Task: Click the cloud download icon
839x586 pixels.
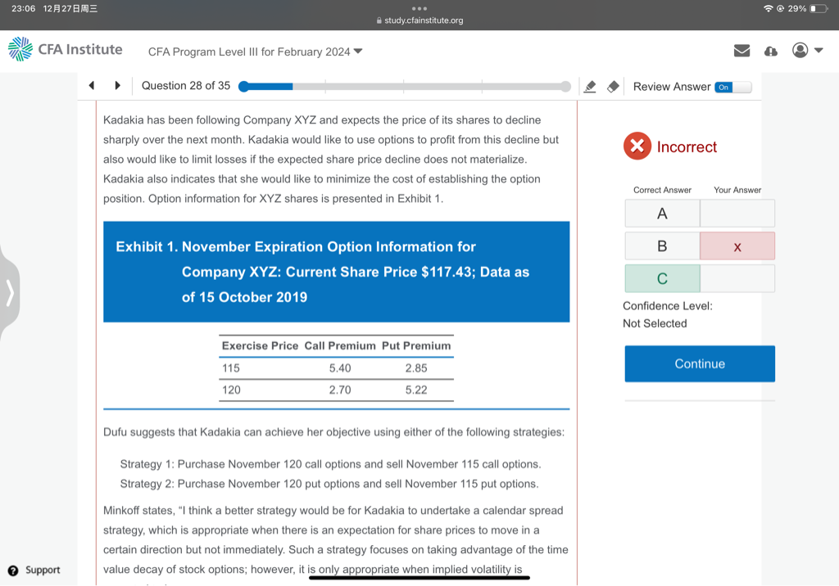Action: (770, 51)
